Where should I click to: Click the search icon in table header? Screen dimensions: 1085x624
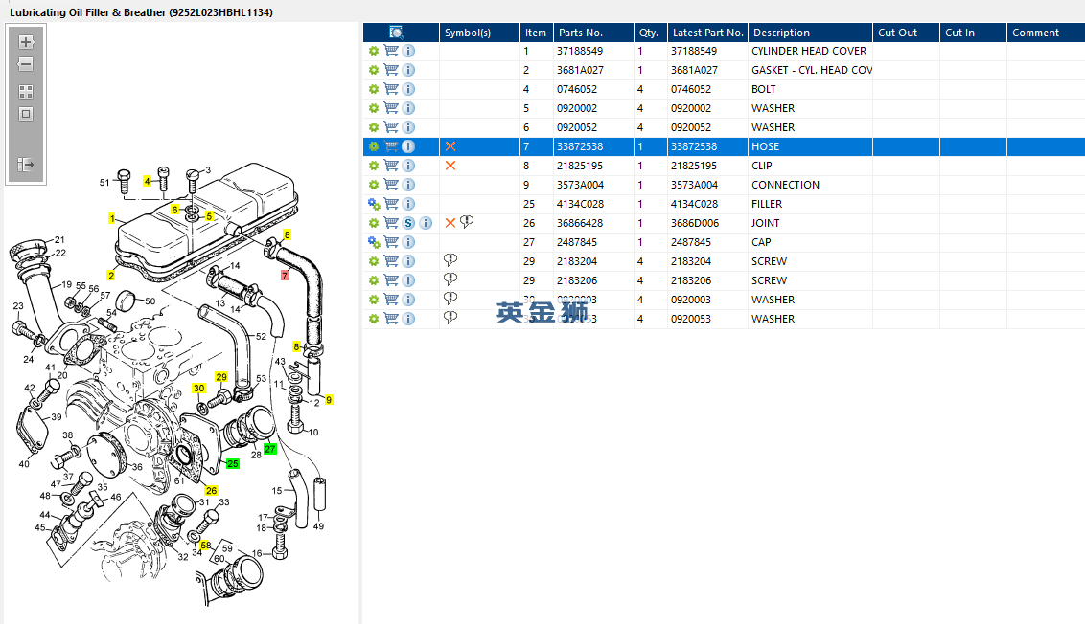coord(396,33)
